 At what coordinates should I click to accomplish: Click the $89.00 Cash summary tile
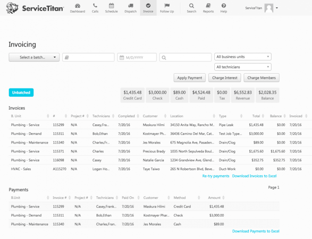(179, 95)
